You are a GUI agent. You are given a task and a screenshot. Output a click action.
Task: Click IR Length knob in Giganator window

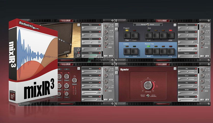point(202,81)
